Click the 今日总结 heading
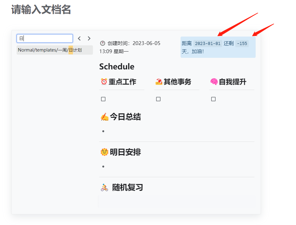 click(x=125, y=117)
